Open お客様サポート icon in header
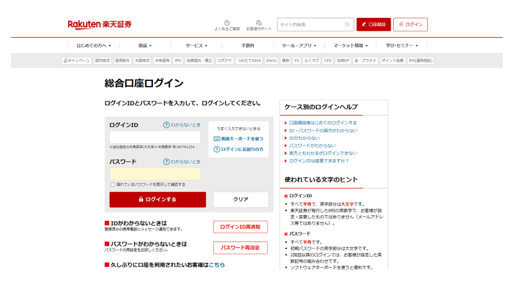 259,22
